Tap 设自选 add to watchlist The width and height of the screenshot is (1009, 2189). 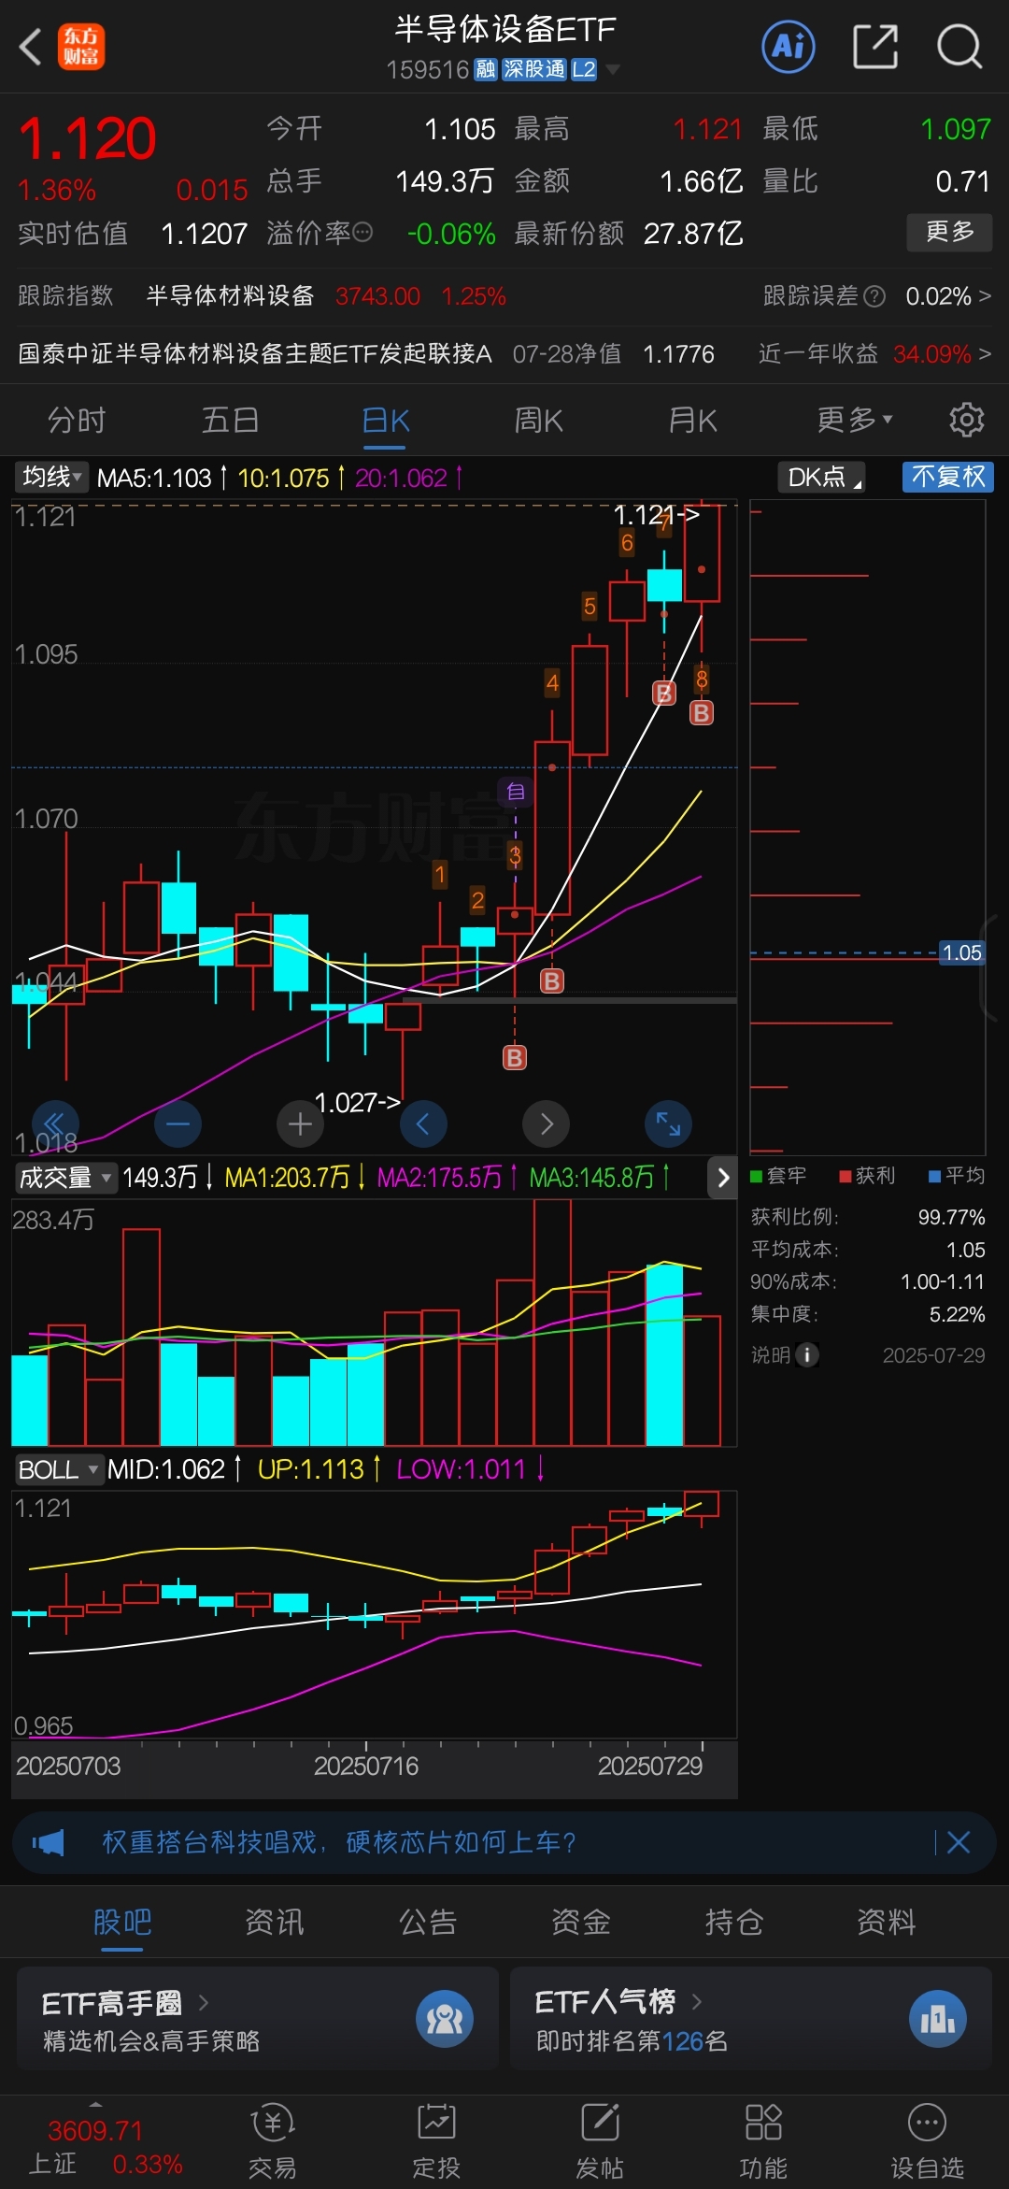(x=927, y=2142)
